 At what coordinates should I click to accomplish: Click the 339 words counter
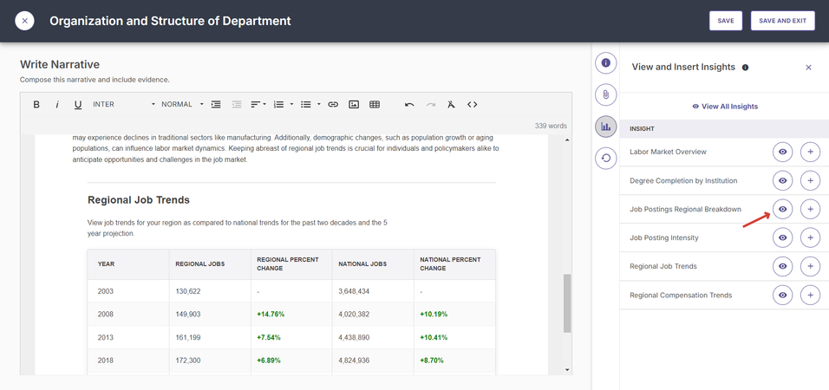551,126
